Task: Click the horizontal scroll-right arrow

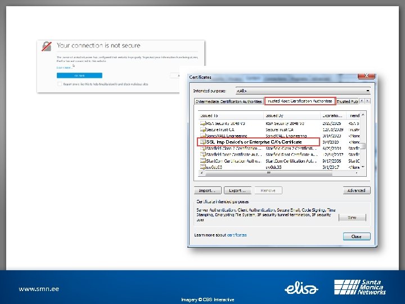Action: click(357, 173)
